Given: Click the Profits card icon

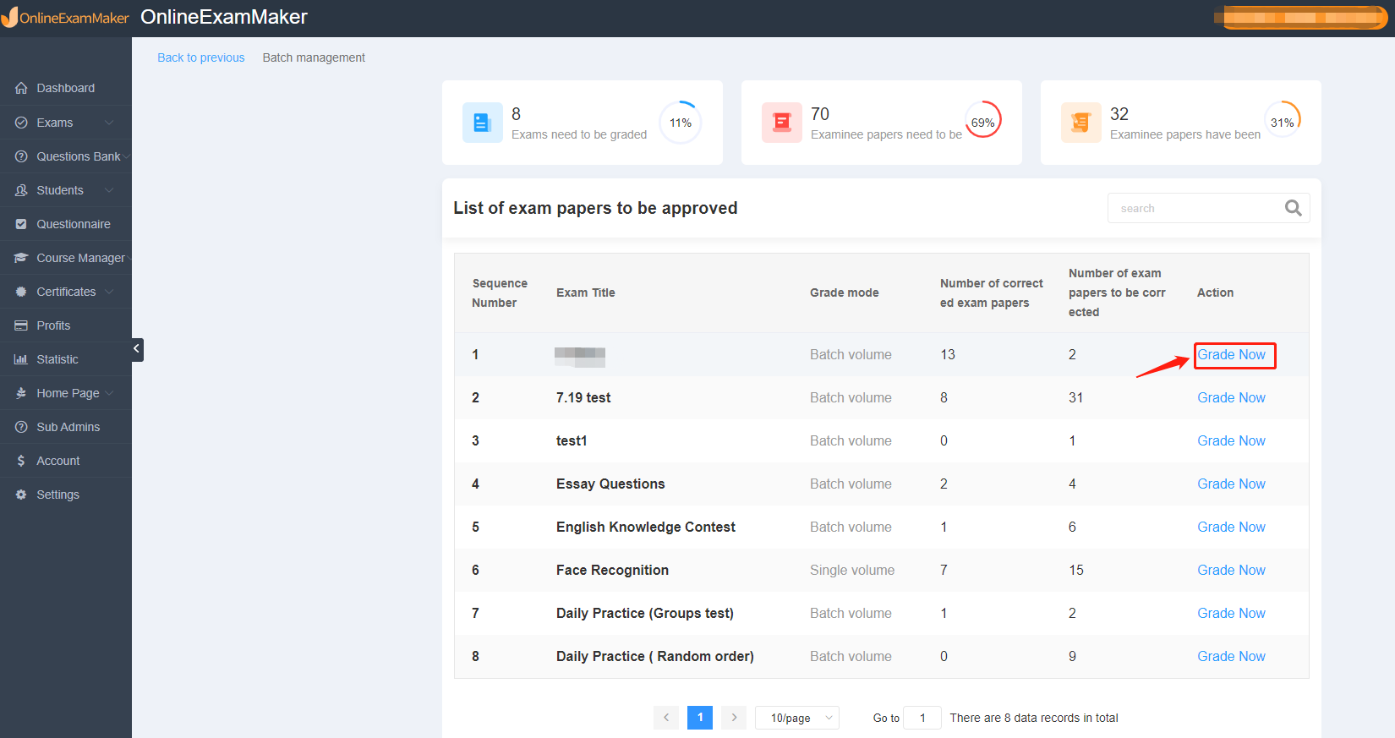Looking at the screenshot, I should point(21,325).
